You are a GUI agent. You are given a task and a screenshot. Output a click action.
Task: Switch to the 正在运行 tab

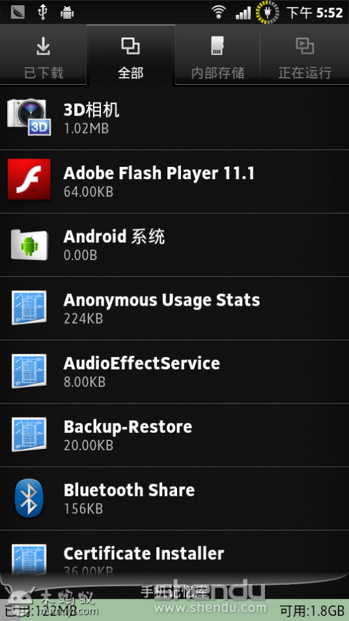(x=305, y=55)
